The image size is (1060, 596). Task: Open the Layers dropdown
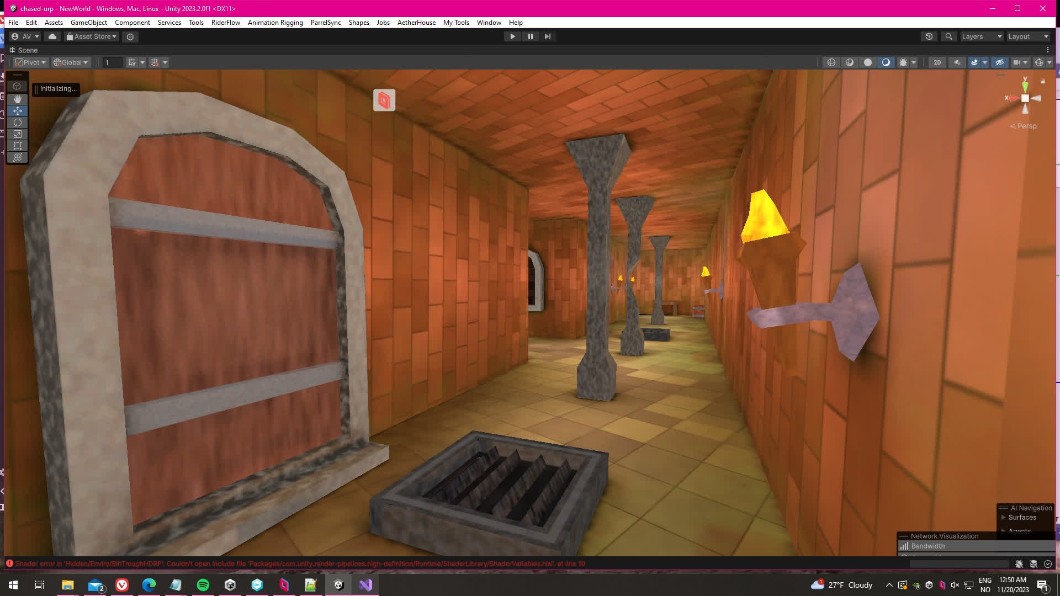pyautogui.click(x=981, y=36)
